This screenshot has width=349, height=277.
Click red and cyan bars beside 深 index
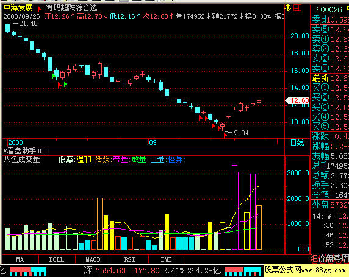tap(243, 272)
